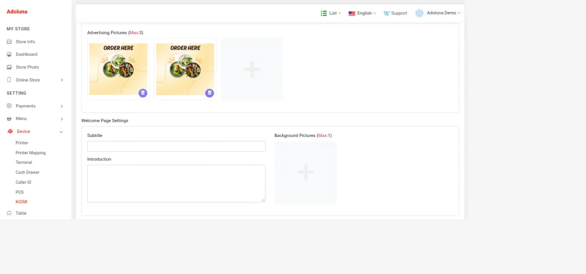Click the MY STORE section header
This screenshot has height=274, width=586.
[x=18, y=29]
